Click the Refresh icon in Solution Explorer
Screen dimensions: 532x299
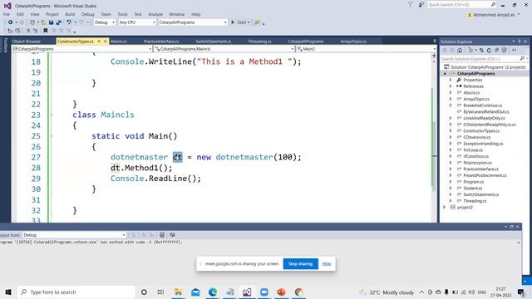(x=489, y=50)
